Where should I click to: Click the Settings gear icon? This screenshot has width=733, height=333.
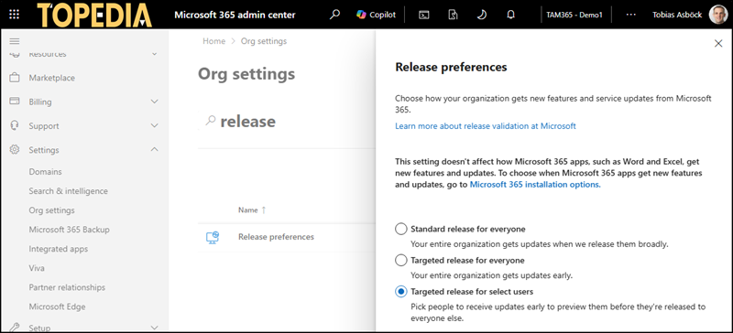point(15,149)
